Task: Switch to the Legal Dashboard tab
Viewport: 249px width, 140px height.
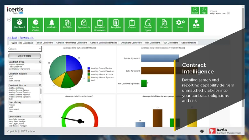Action: [45, 43]
